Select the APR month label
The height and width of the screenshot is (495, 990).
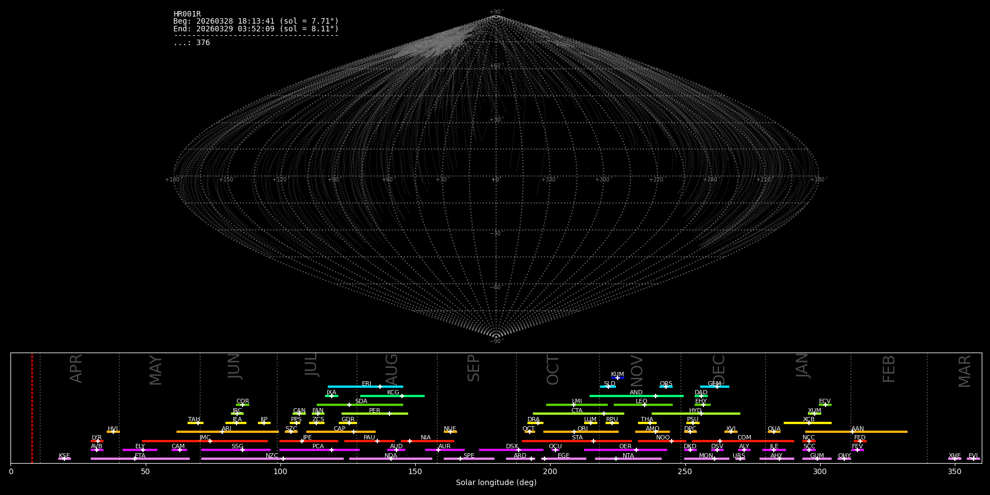76,369
